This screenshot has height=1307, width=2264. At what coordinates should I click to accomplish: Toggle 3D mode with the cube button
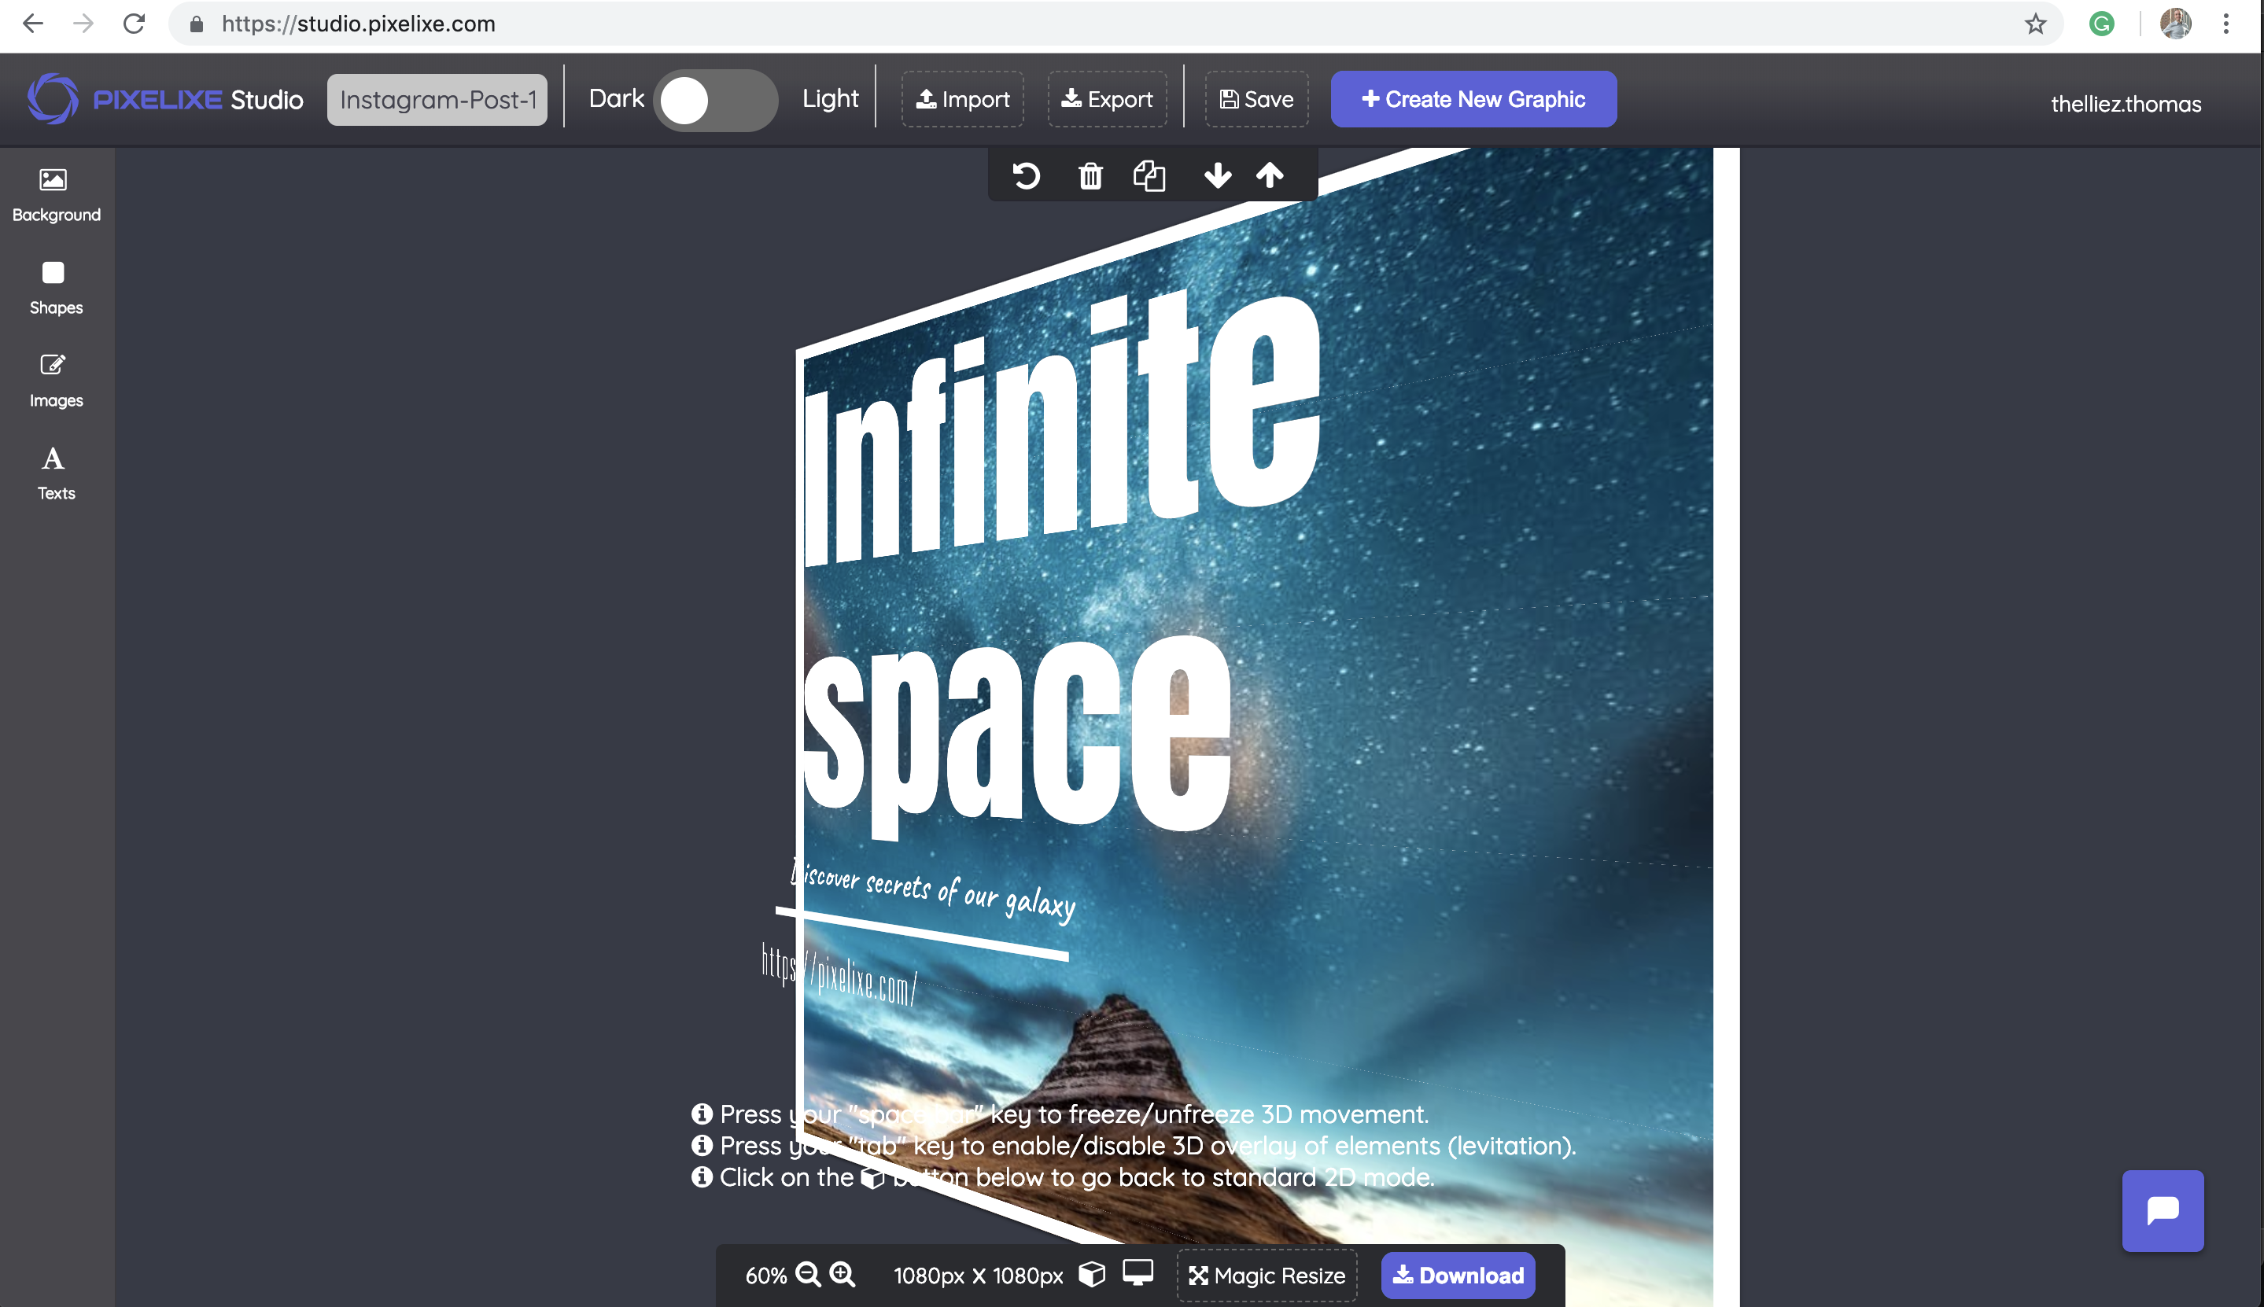tap(1092, 1274)
